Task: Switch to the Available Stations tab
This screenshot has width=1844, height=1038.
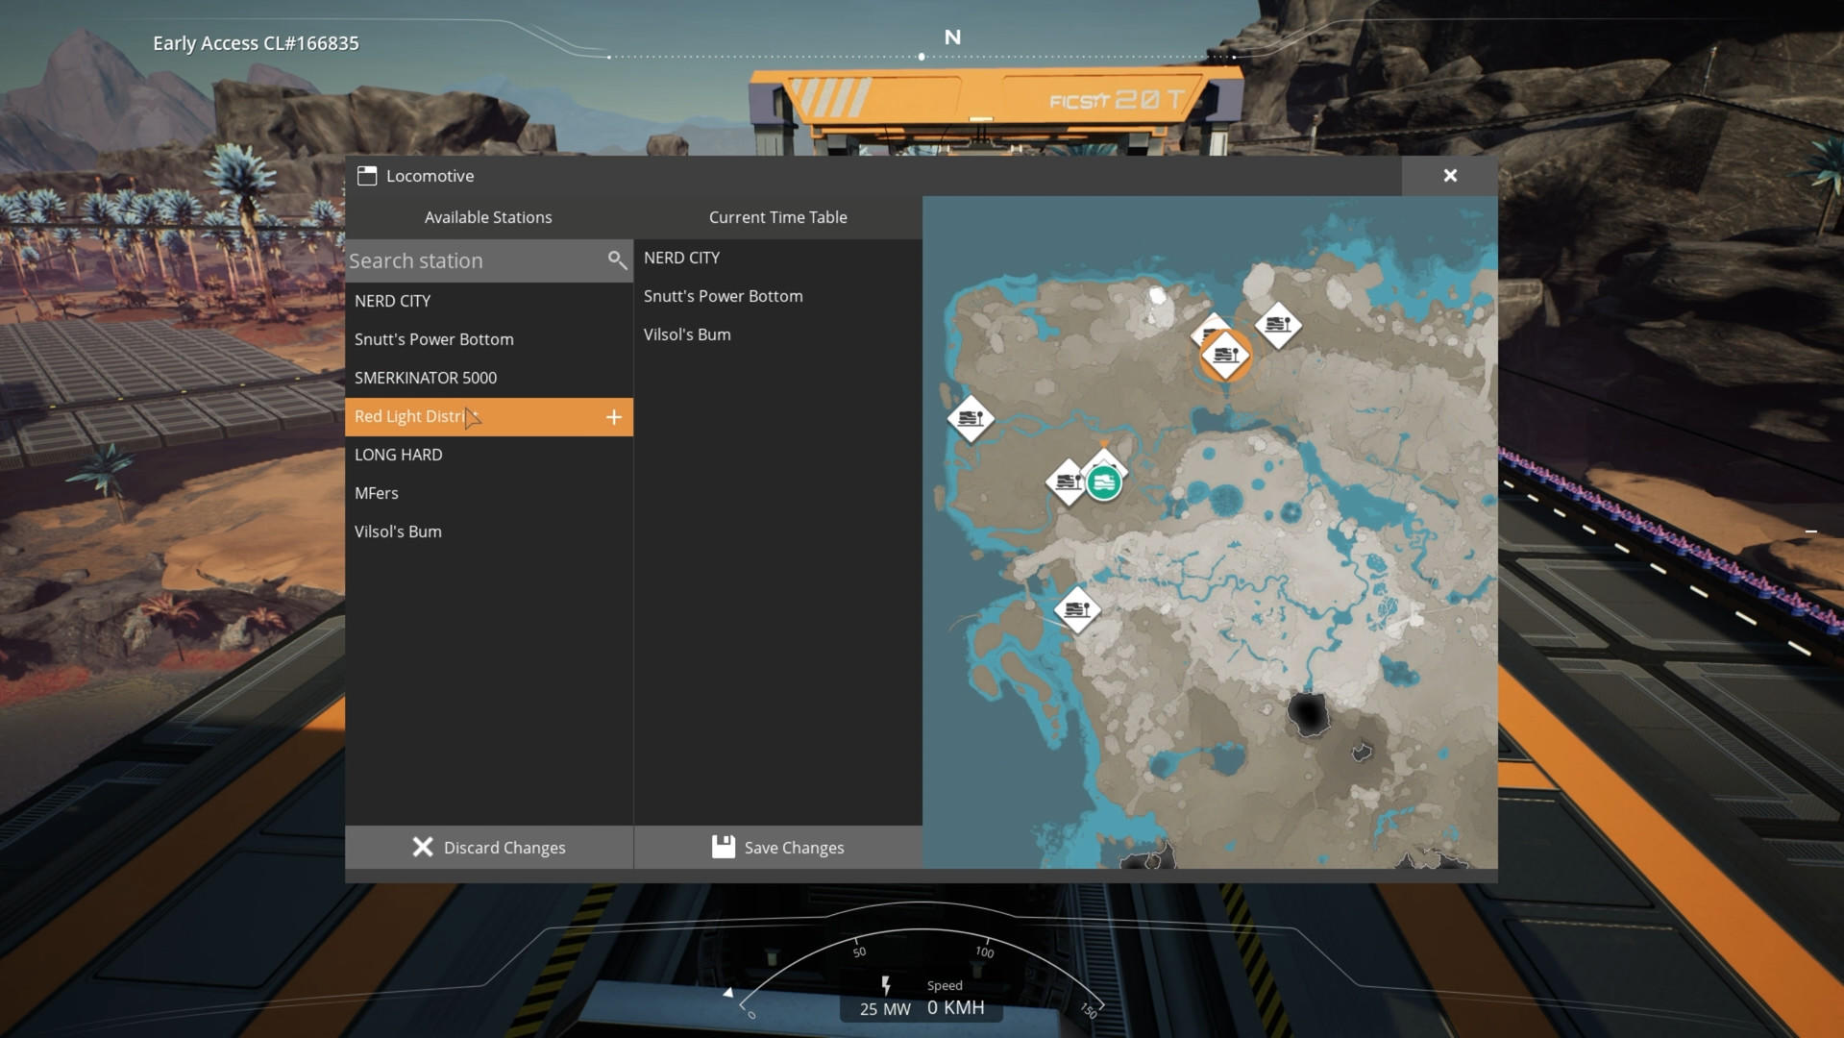Action: click(488, 217)
